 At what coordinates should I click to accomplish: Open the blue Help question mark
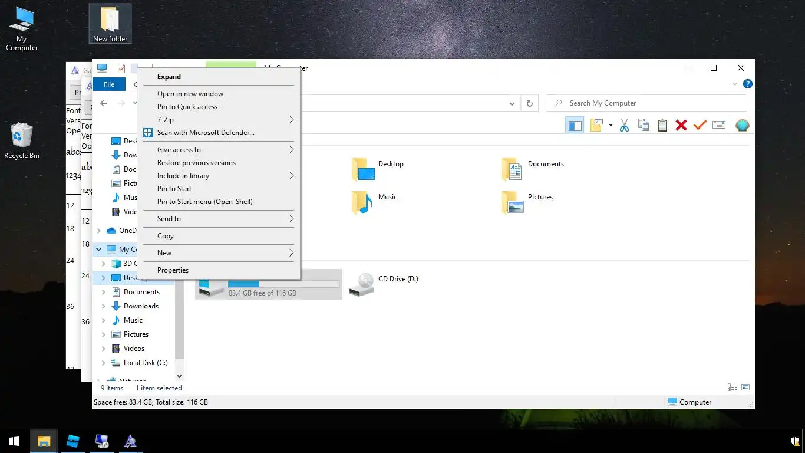[747, 84]
